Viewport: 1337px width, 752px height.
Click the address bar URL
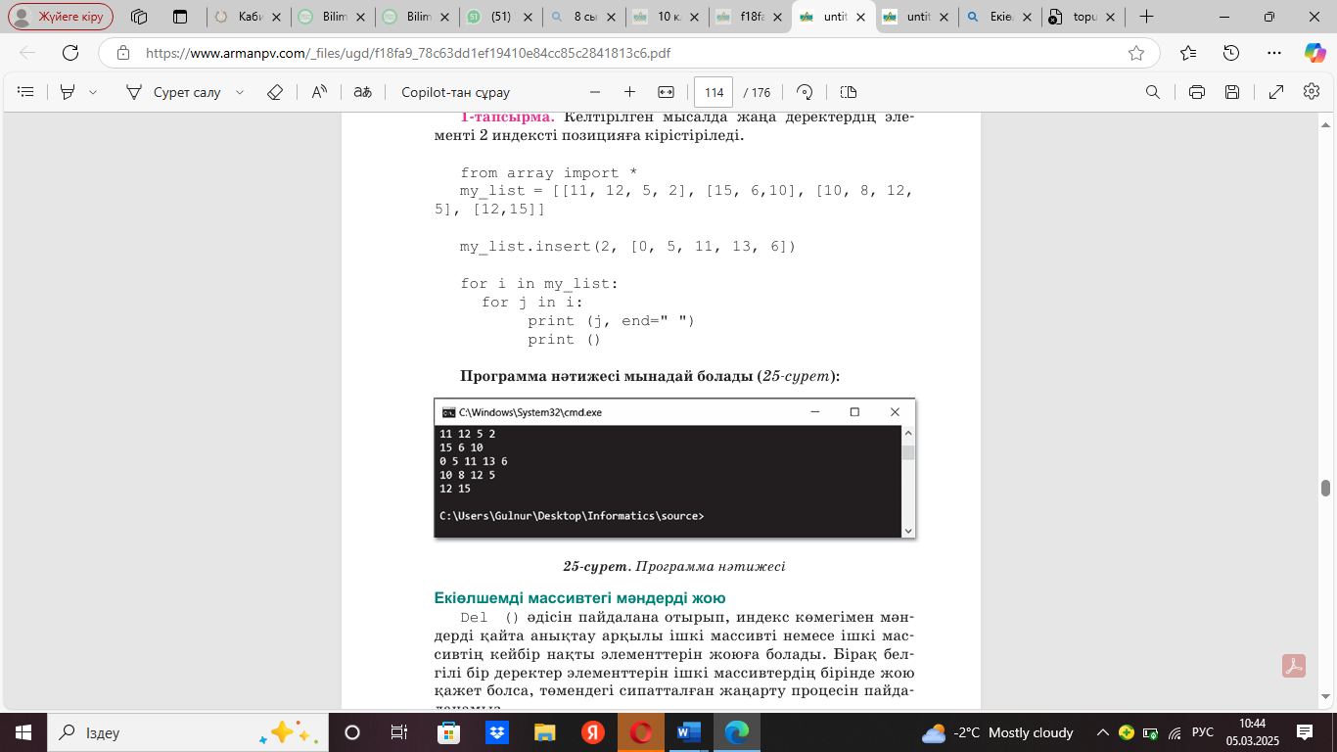[408, 53]
